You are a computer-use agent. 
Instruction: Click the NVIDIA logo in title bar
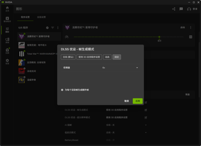3,2
